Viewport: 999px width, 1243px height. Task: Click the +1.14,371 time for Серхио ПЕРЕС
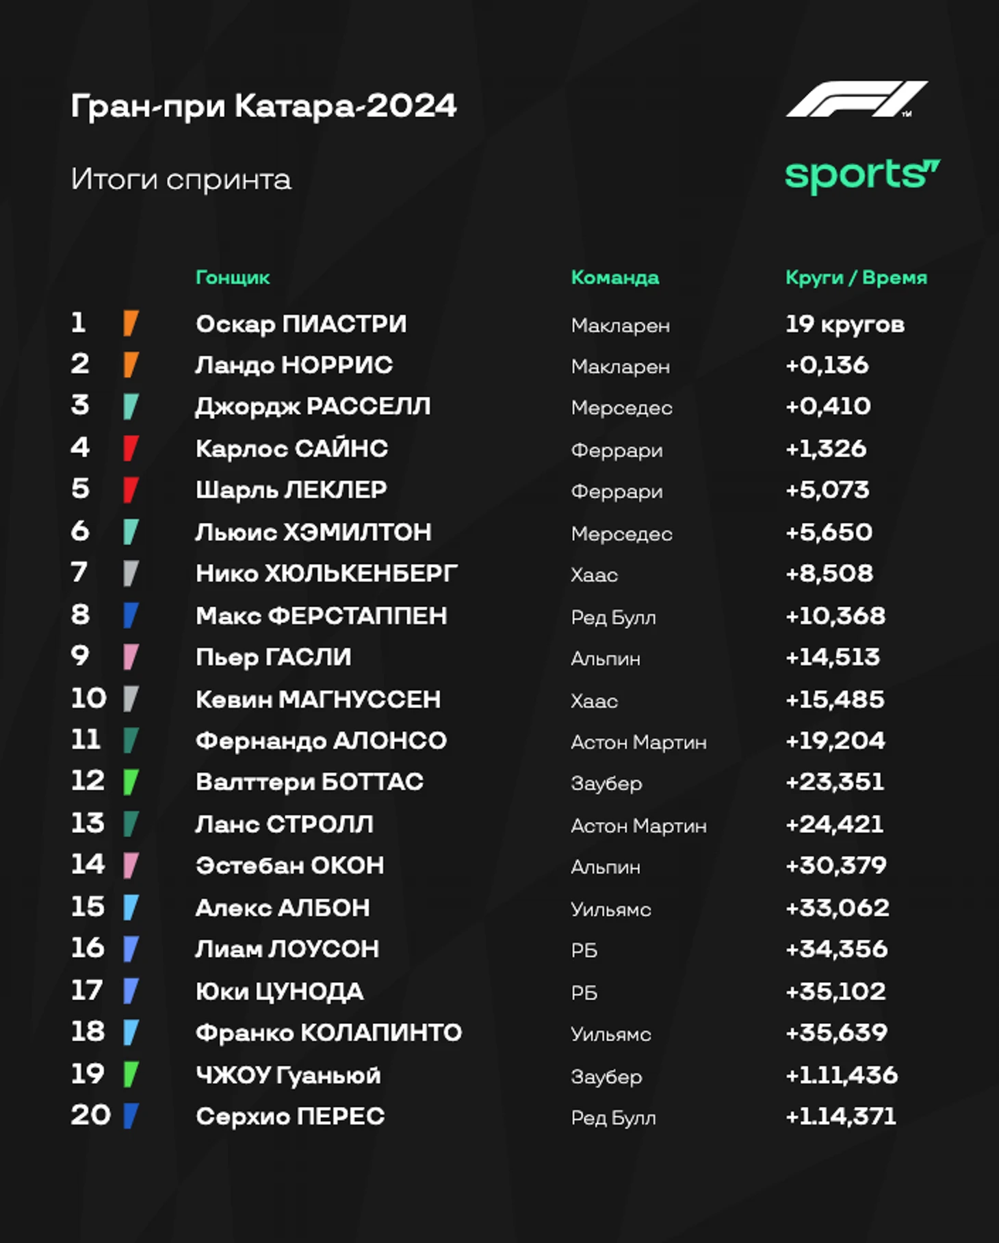(x=840, y=1116)
